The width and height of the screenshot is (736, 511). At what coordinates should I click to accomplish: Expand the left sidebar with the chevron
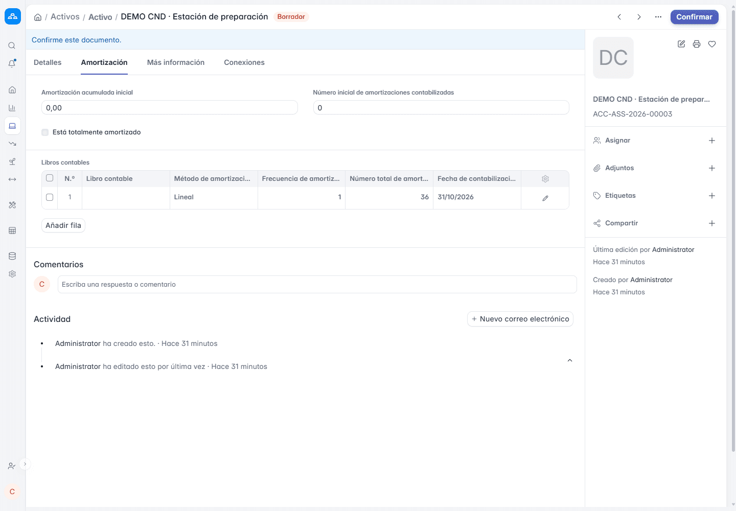25,464
